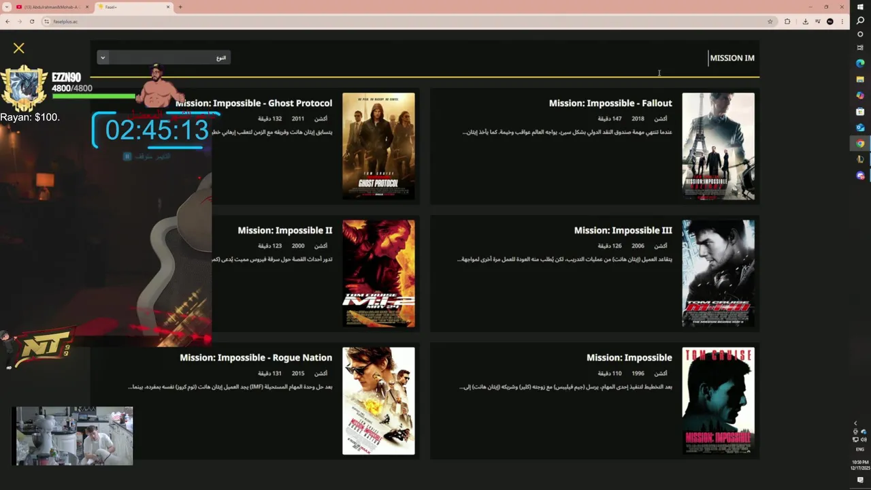Close the Fasel+ browser tab
This screenshot has height=490, width=871.
click(x=168, y=7)
